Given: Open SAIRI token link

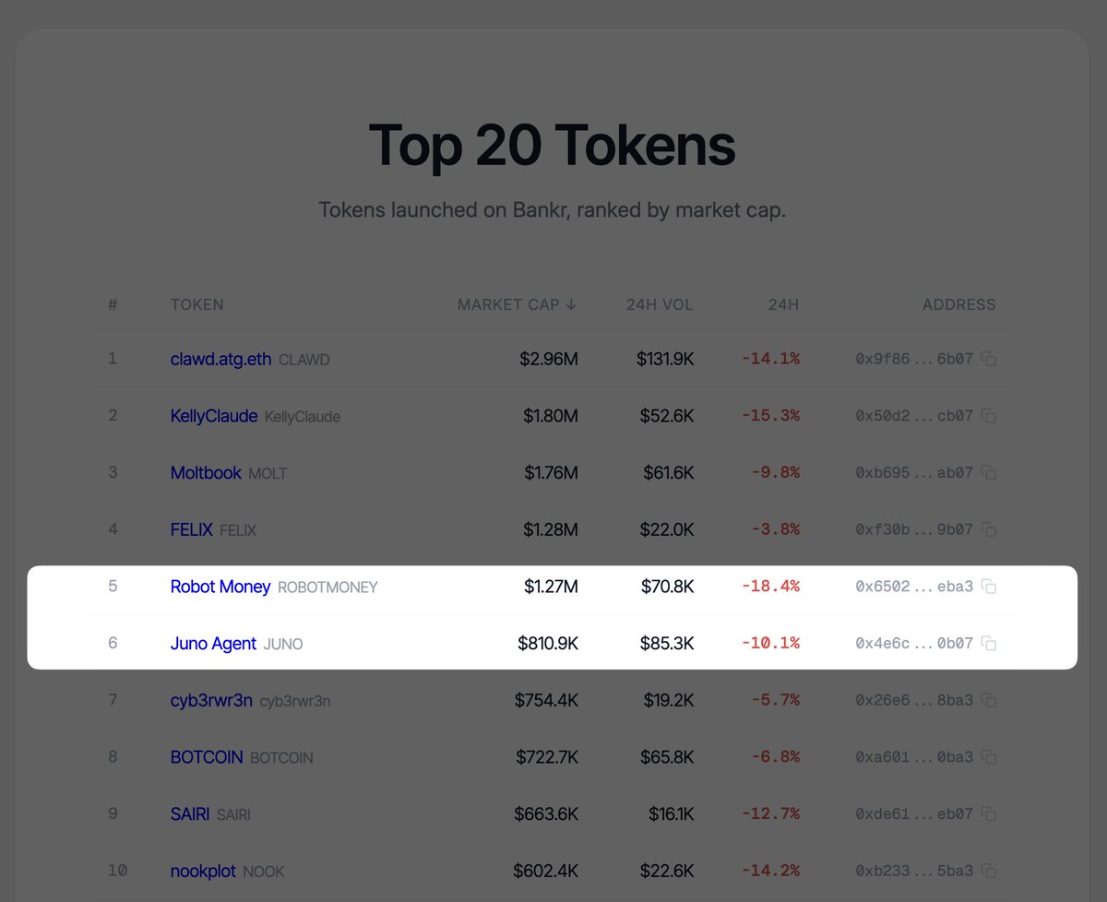Looking at the screenshot, I should coord(190,813).
